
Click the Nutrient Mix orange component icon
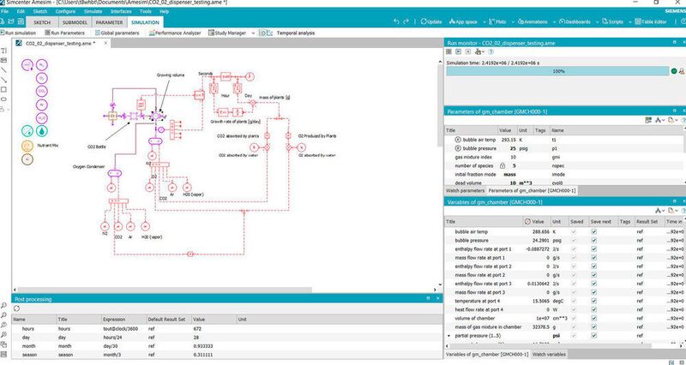click(x=27, y=146)
